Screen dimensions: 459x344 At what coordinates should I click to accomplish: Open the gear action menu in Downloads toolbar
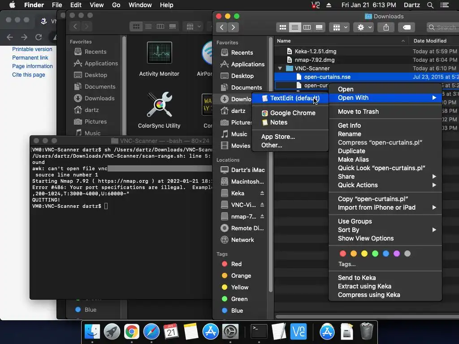pyautogui.click(x=364, y=27)
